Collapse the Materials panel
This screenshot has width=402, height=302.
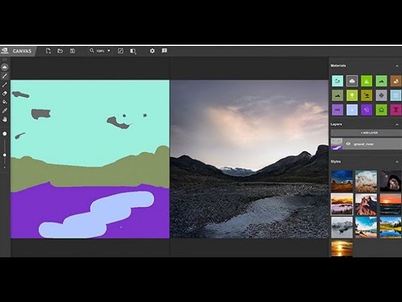397,65
